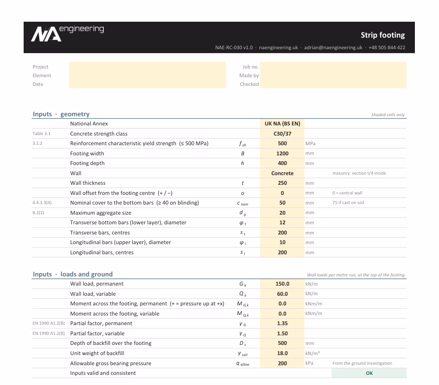
Task: Select the transverse bars centres value 200
Action: coord(282,233)
